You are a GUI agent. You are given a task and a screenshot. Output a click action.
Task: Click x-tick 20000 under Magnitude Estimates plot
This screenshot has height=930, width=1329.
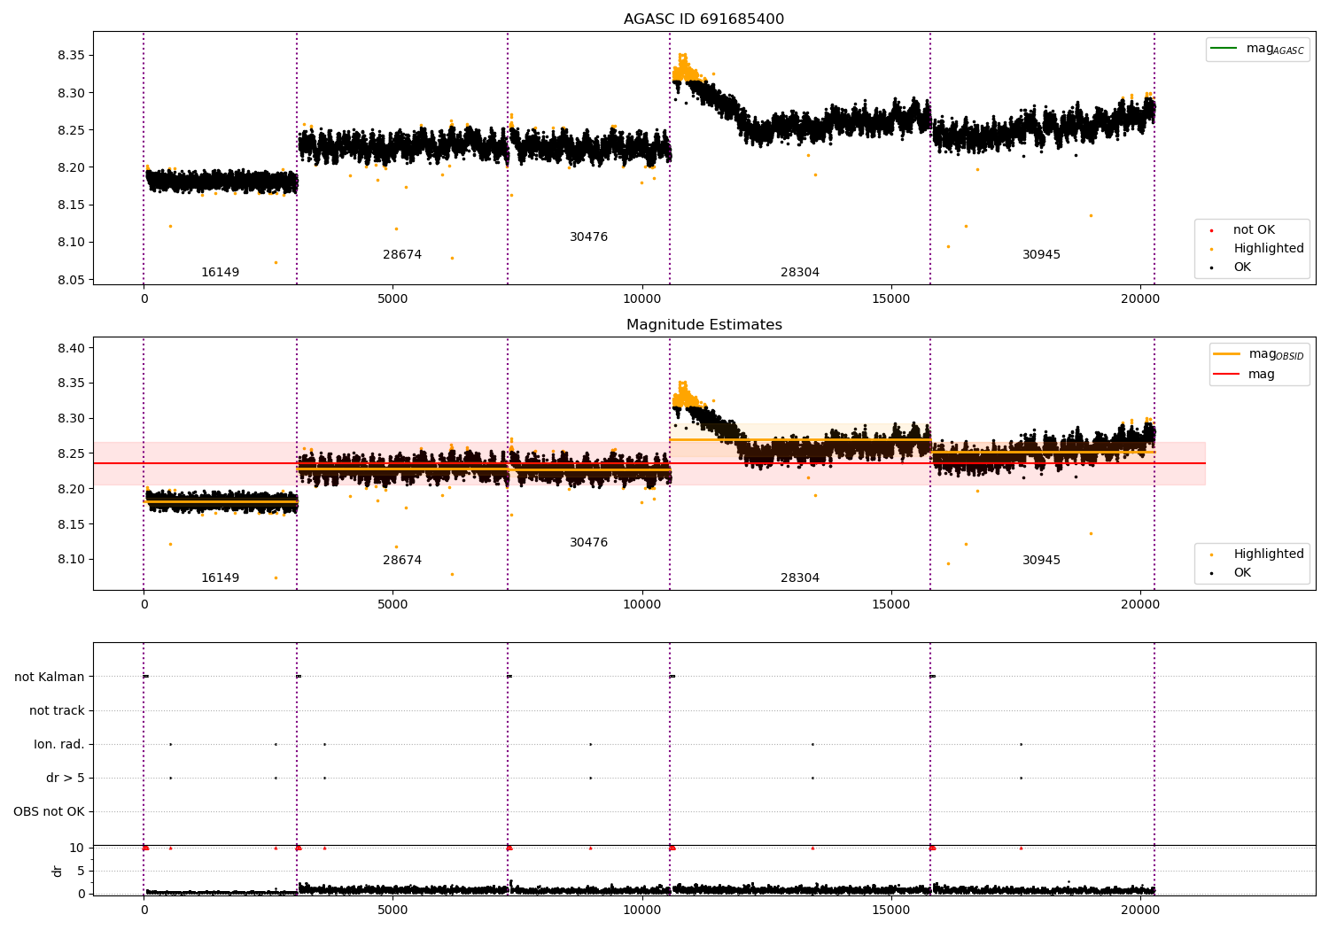coord(1139,605)
